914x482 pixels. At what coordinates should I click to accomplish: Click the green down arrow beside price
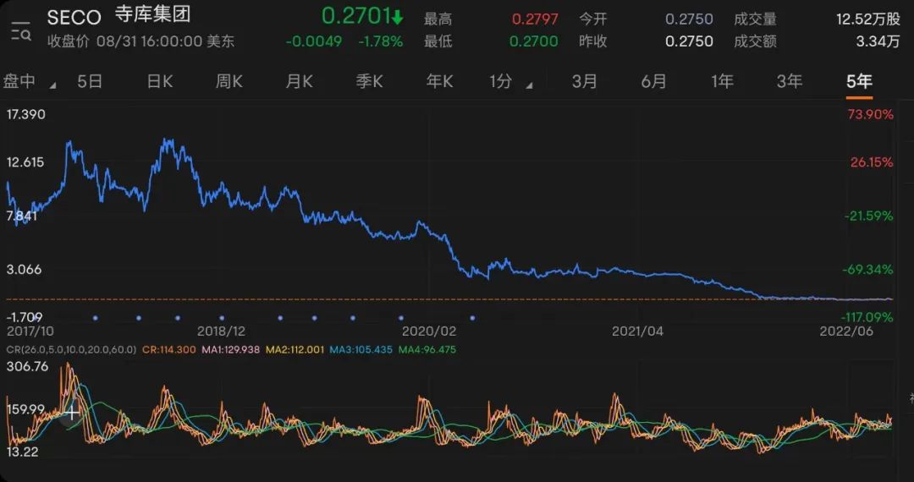(398, 18)
